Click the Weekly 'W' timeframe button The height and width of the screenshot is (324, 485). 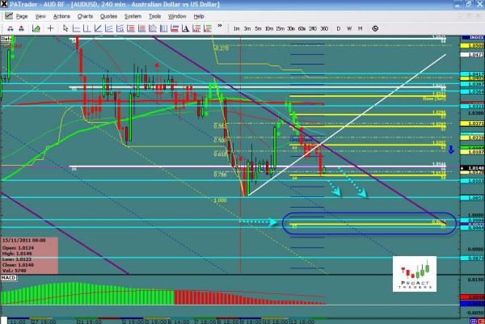tap(348, 28)
